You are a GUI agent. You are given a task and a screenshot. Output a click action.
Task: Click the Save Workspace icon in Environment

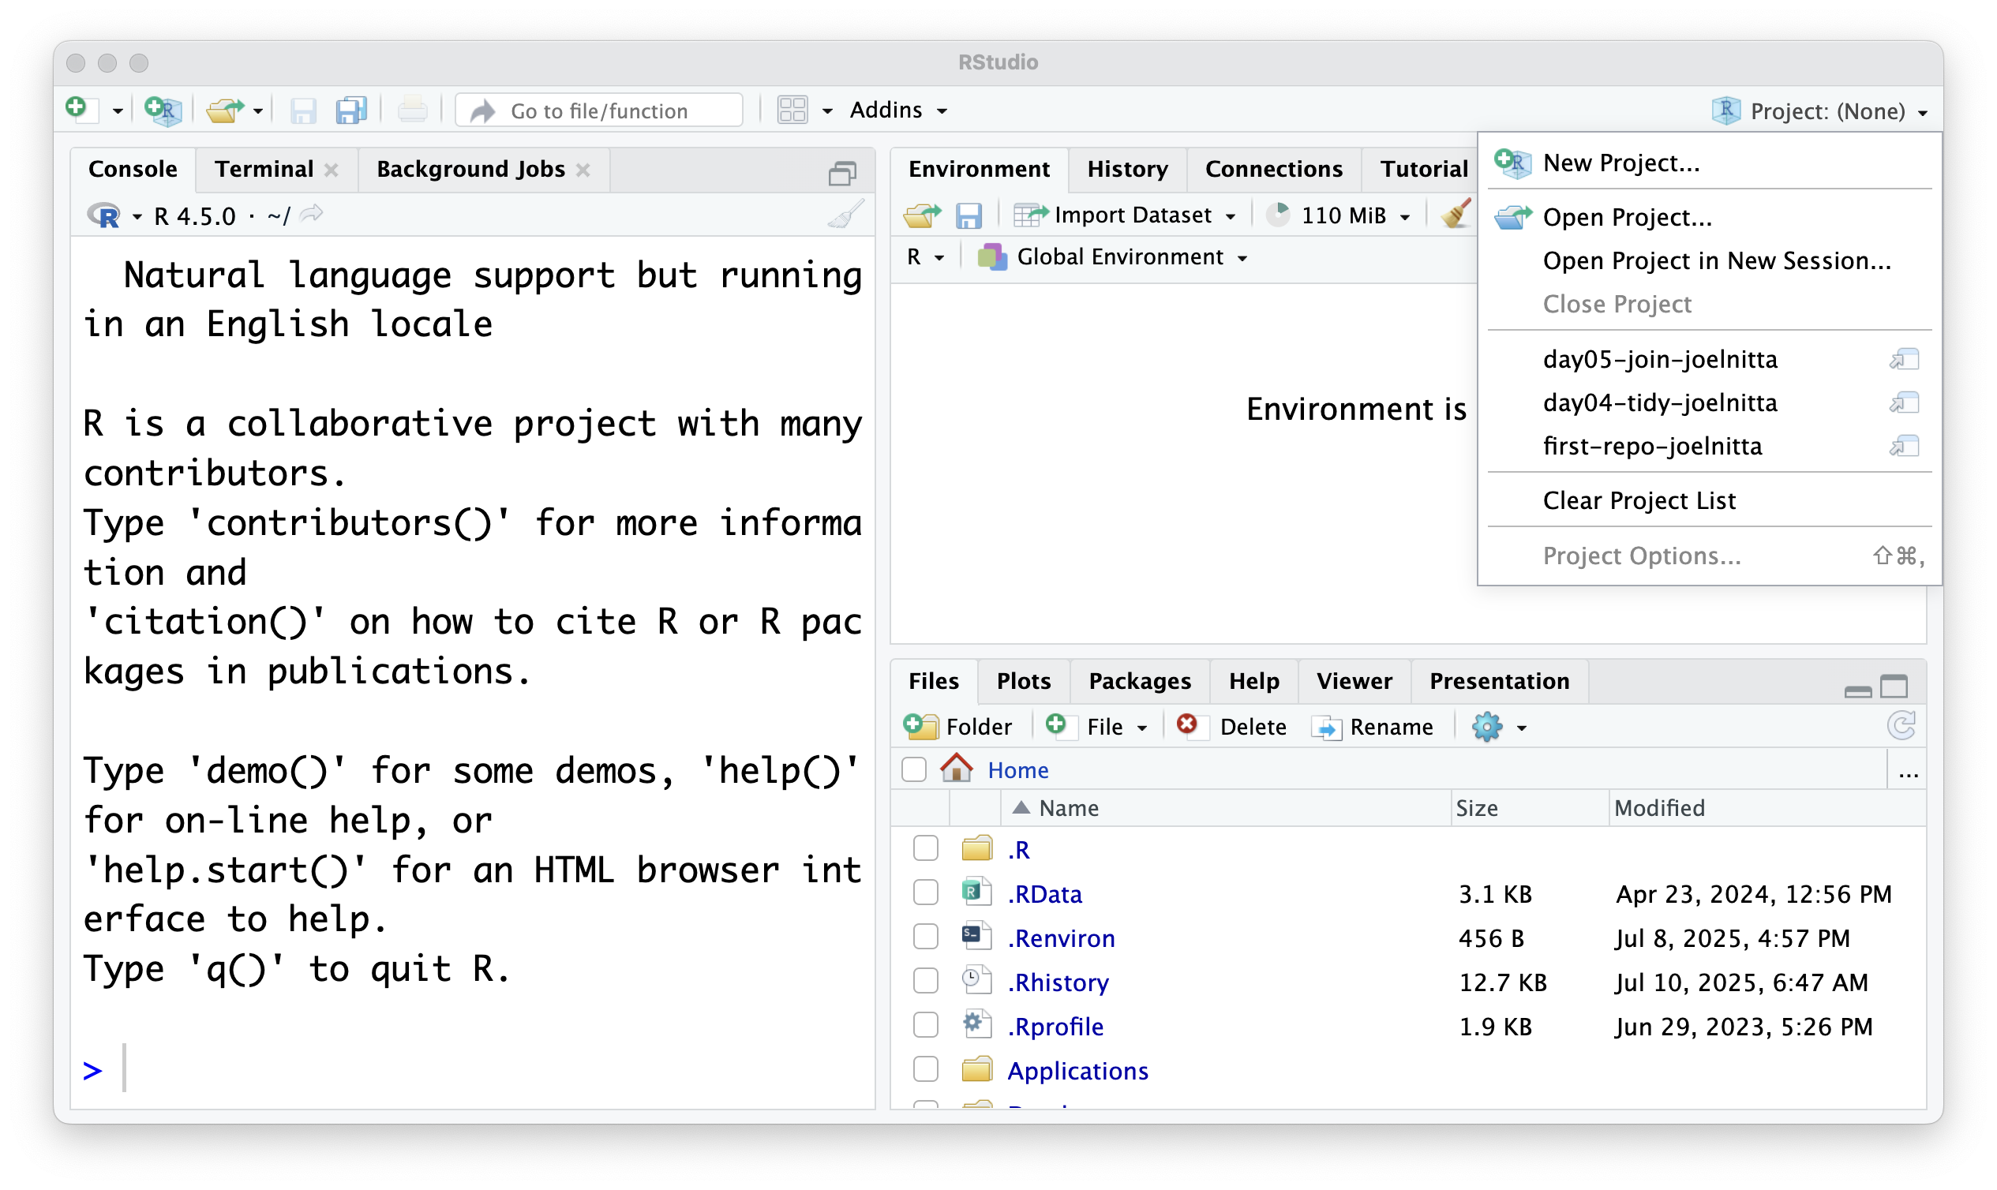[x=968, y=215]
